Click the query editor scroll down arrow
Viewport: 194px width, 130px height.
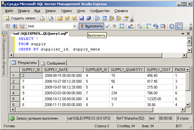(x=189, y=50)
